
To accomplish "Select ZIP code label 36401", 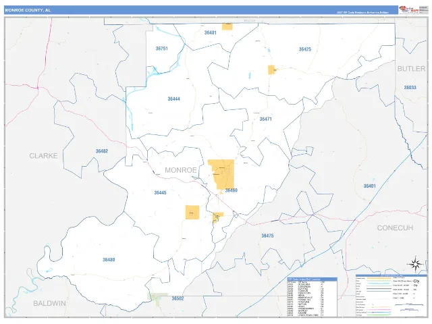I will [369, 186].
